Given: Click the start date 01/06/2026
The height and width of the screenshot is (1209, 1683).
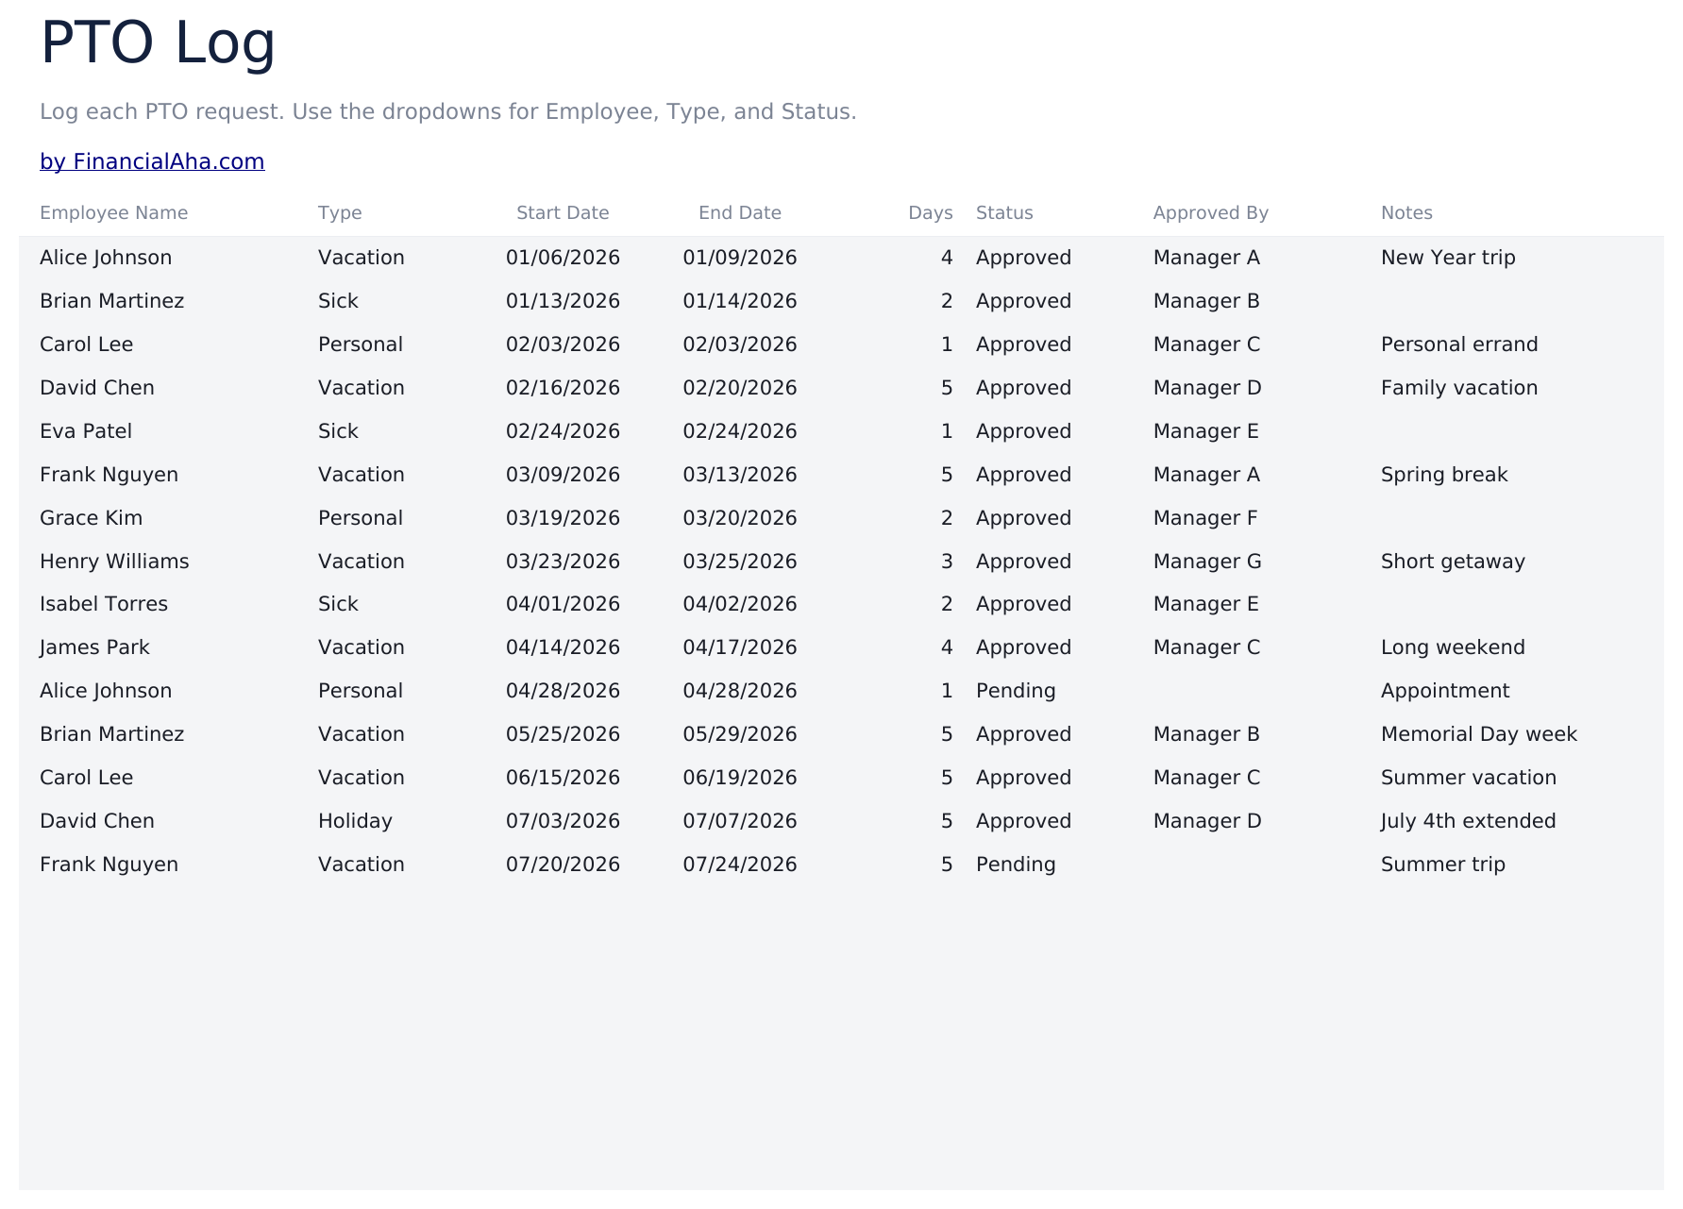Looking at the screenshot, I should pyautogui.click(x=563, y=258).
